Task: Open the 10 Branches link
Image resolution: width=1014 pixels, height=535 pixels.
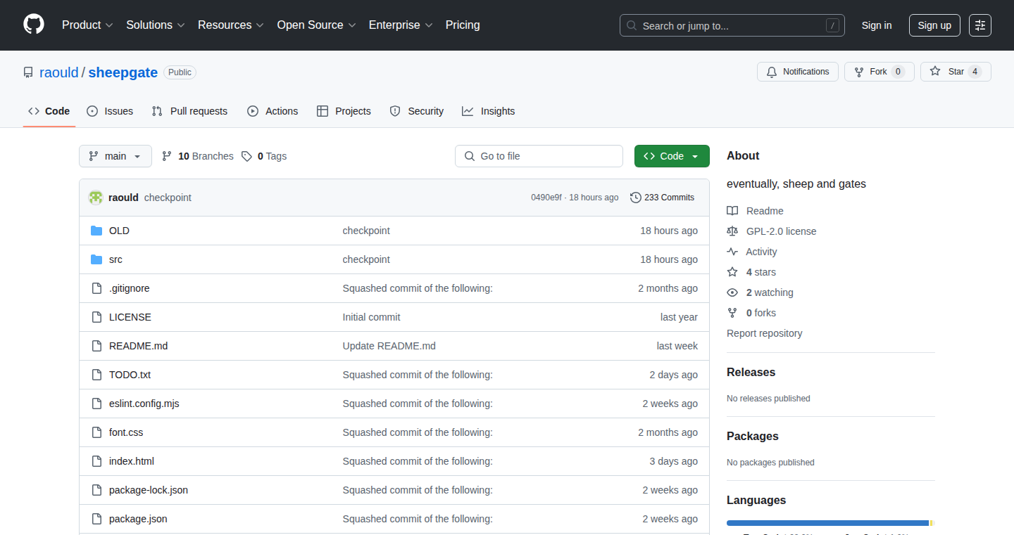Action: 198,156
